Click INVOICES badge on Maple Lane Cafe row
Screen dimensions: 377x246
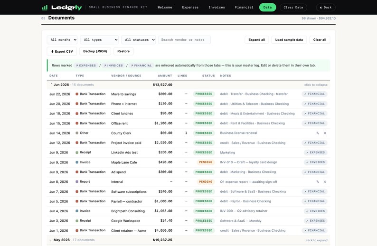315,162
